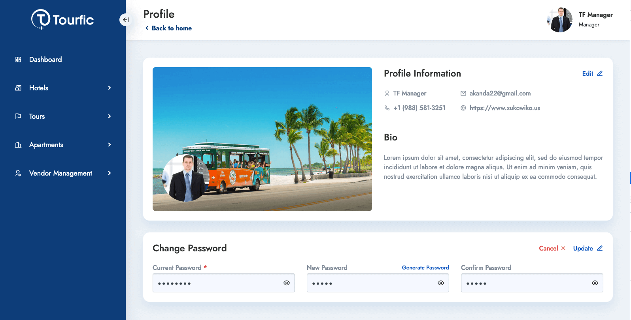Viewport: 631px width, 320px height.
Task: Click the Apartments building icon
Action: 18,145
